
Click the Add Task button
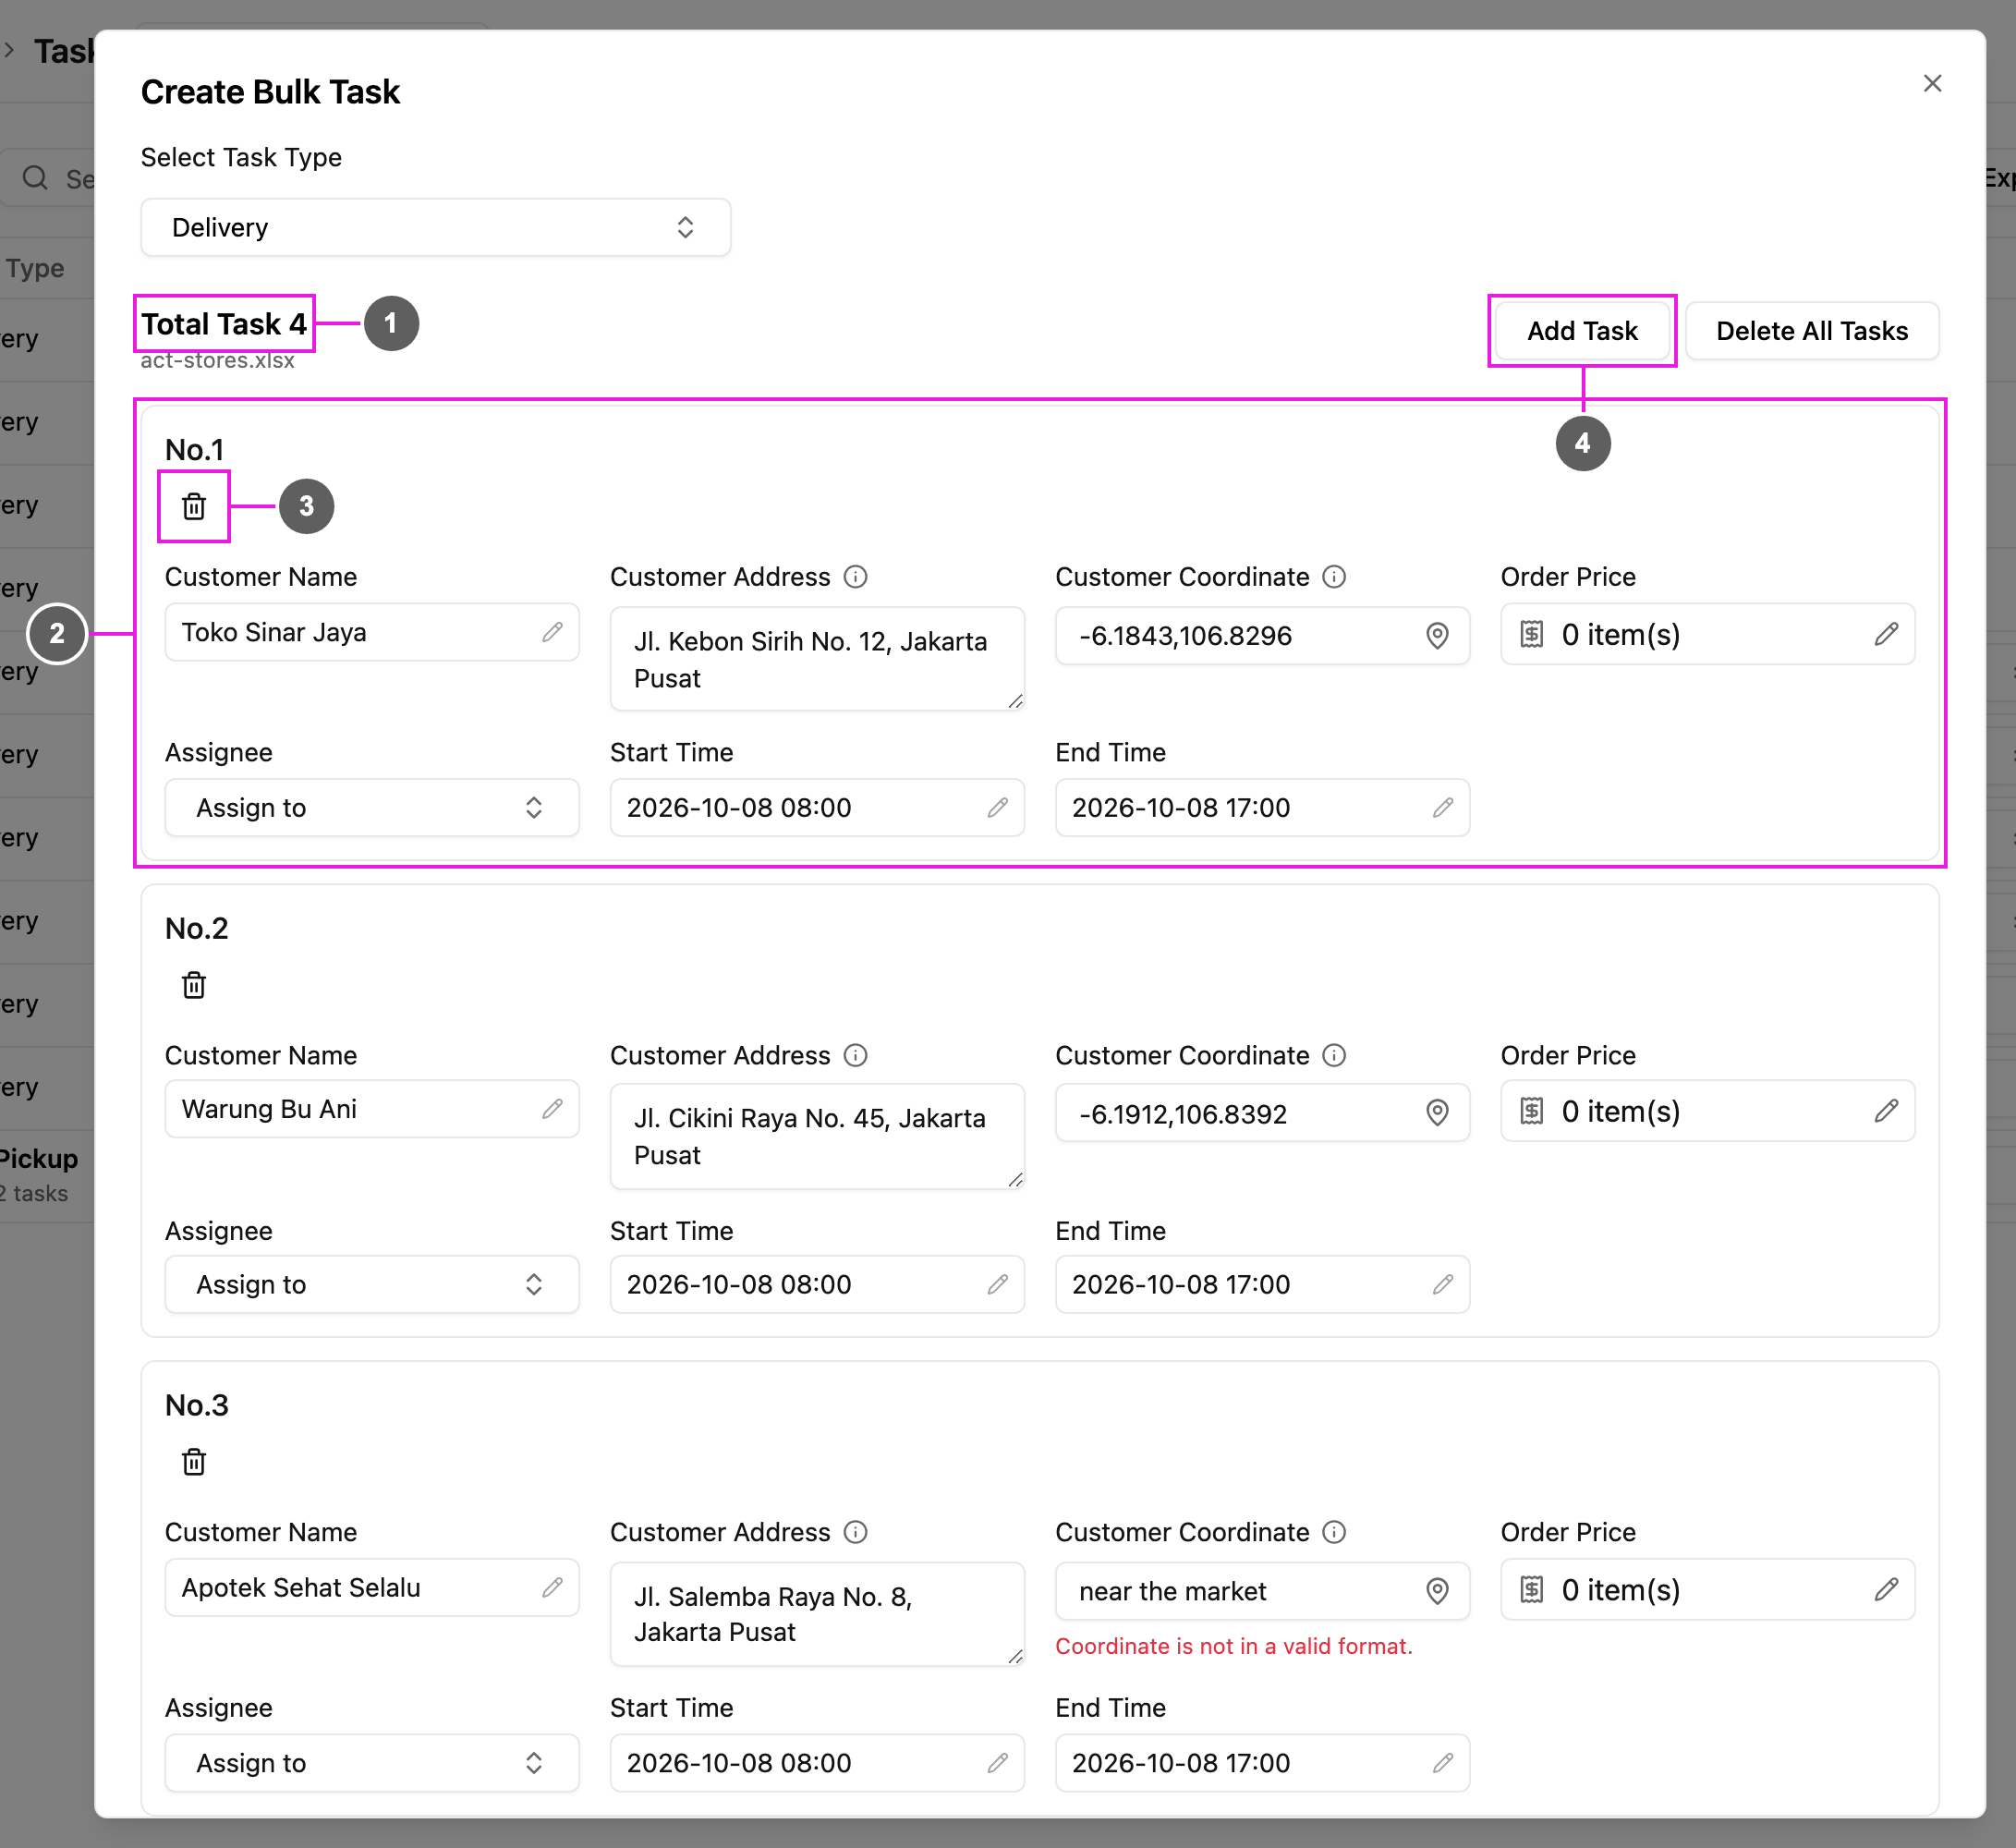pos(1582,331)
